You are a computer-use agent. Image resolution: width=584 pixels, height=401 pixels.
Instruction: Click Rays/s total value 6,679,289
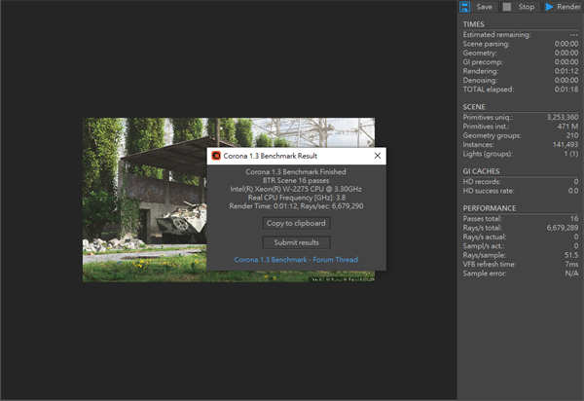[x=563, y=228]
